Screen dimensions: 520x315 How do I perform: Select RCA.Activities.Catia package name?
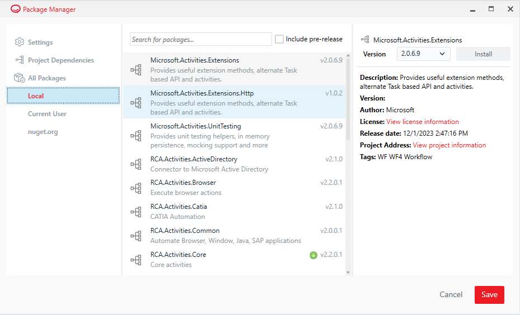click(x=179, y=207)
